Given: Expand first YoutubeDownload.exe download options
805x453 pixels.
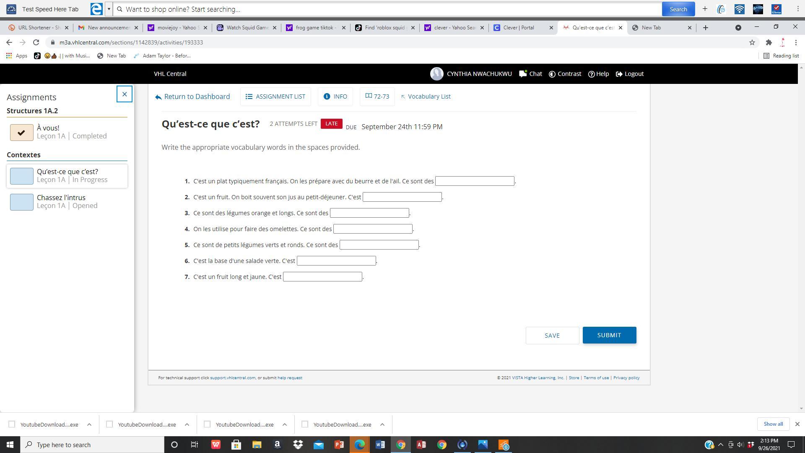Looking at the screenshot, I should (x=89, y=424).
